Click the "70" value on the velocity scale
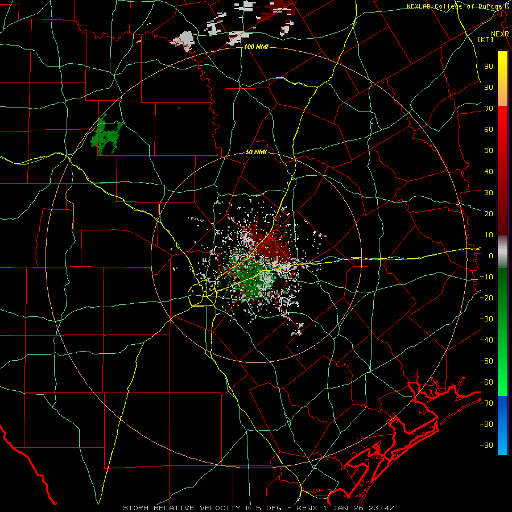 point(489,109)
